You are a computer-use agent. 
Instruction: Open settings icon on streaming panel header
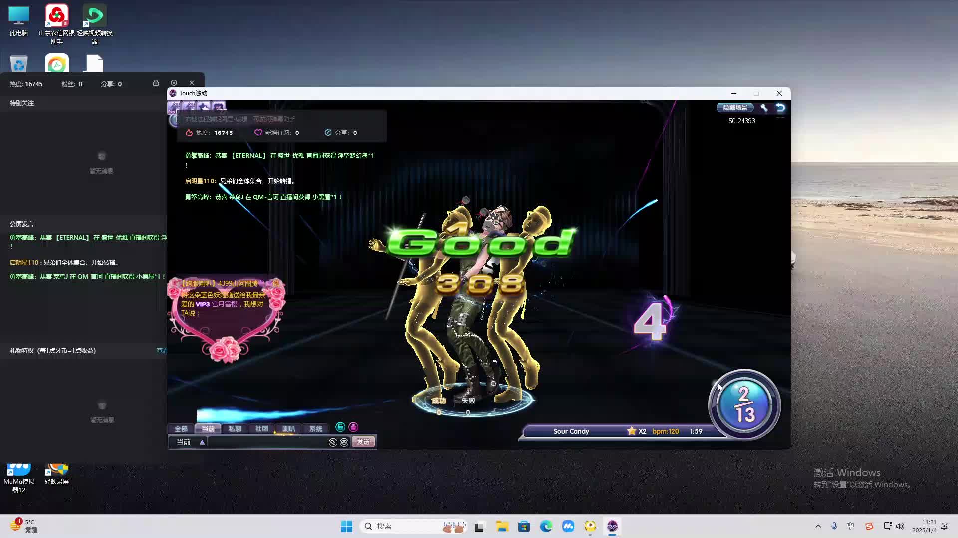tap(174, 83)
